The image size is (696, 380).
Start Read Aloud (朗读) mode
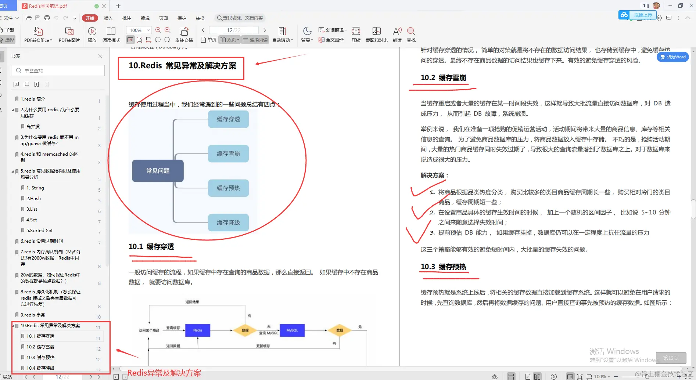[x=397, y=35]
